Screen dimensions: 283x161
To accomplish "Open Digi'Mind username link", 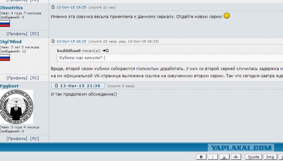I will coord(11,42).
